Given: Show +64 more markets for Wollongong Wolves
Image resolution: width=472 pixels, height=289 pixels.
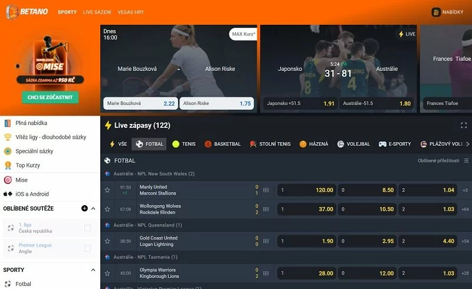Looking at the screenshot, I should (465, 209).
